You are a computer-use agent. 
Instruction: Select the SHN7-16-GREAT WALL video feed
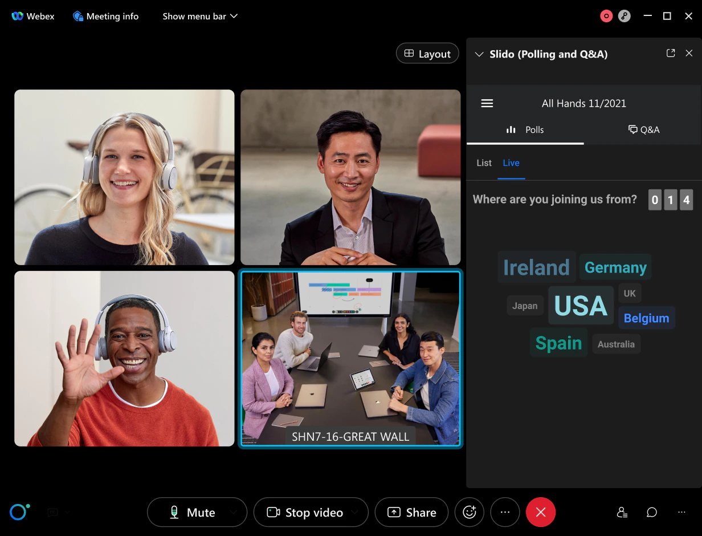tap(350, 358)
